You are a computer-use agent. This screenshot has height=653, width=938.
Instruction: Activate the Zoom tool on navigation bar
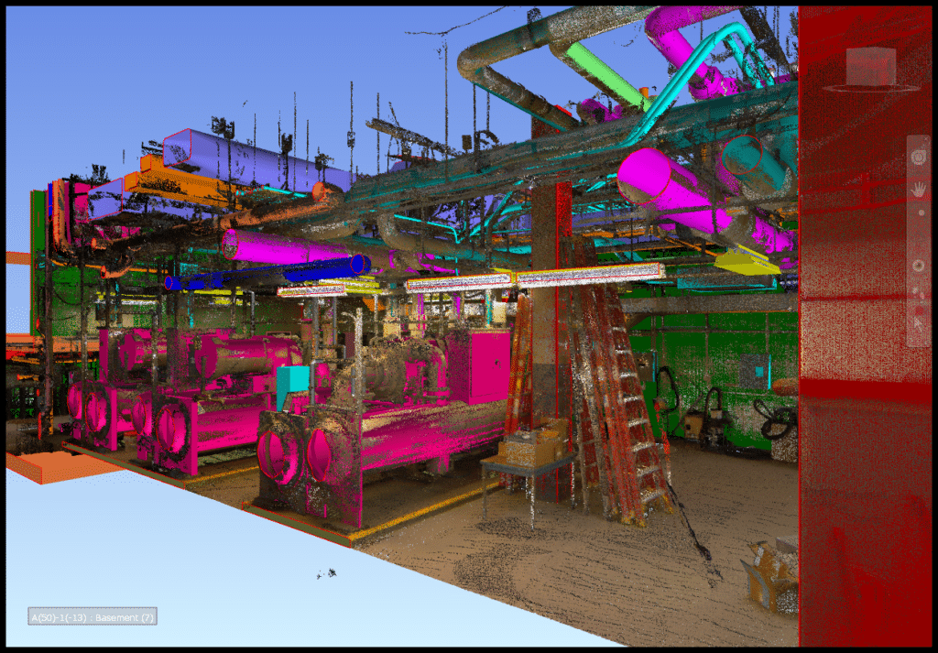(x=921, y=212)
